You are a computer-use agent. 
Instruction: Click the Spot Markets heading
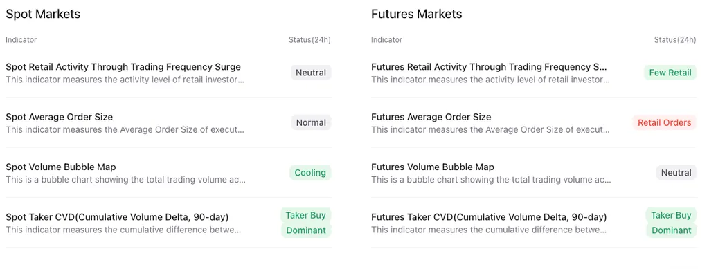click(43, 14)
